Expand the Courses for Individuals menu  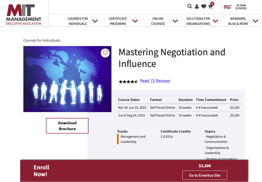pos(78,21)
